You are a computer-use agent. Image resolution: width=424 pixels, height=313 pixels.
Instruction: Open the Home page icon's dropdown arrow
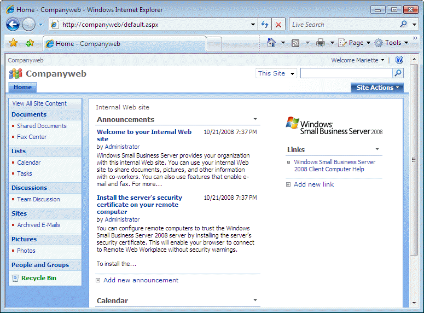pos(283,43)
